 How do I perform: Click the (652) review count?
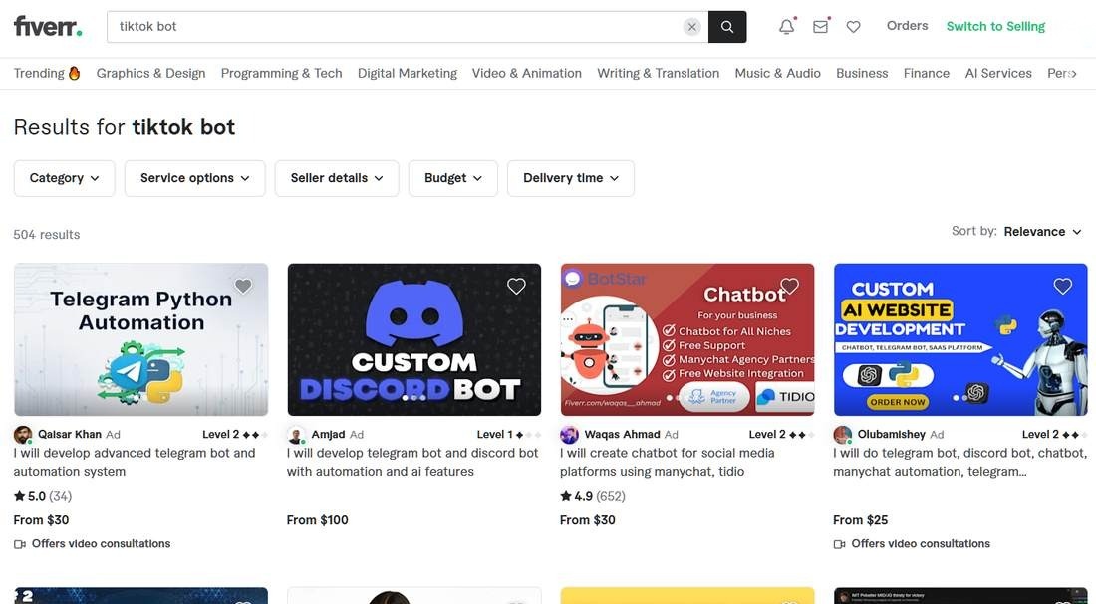(x=610, y=496)
